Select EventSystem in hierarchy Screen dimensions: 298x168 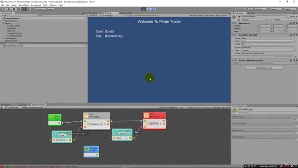[x=10, y=38]
